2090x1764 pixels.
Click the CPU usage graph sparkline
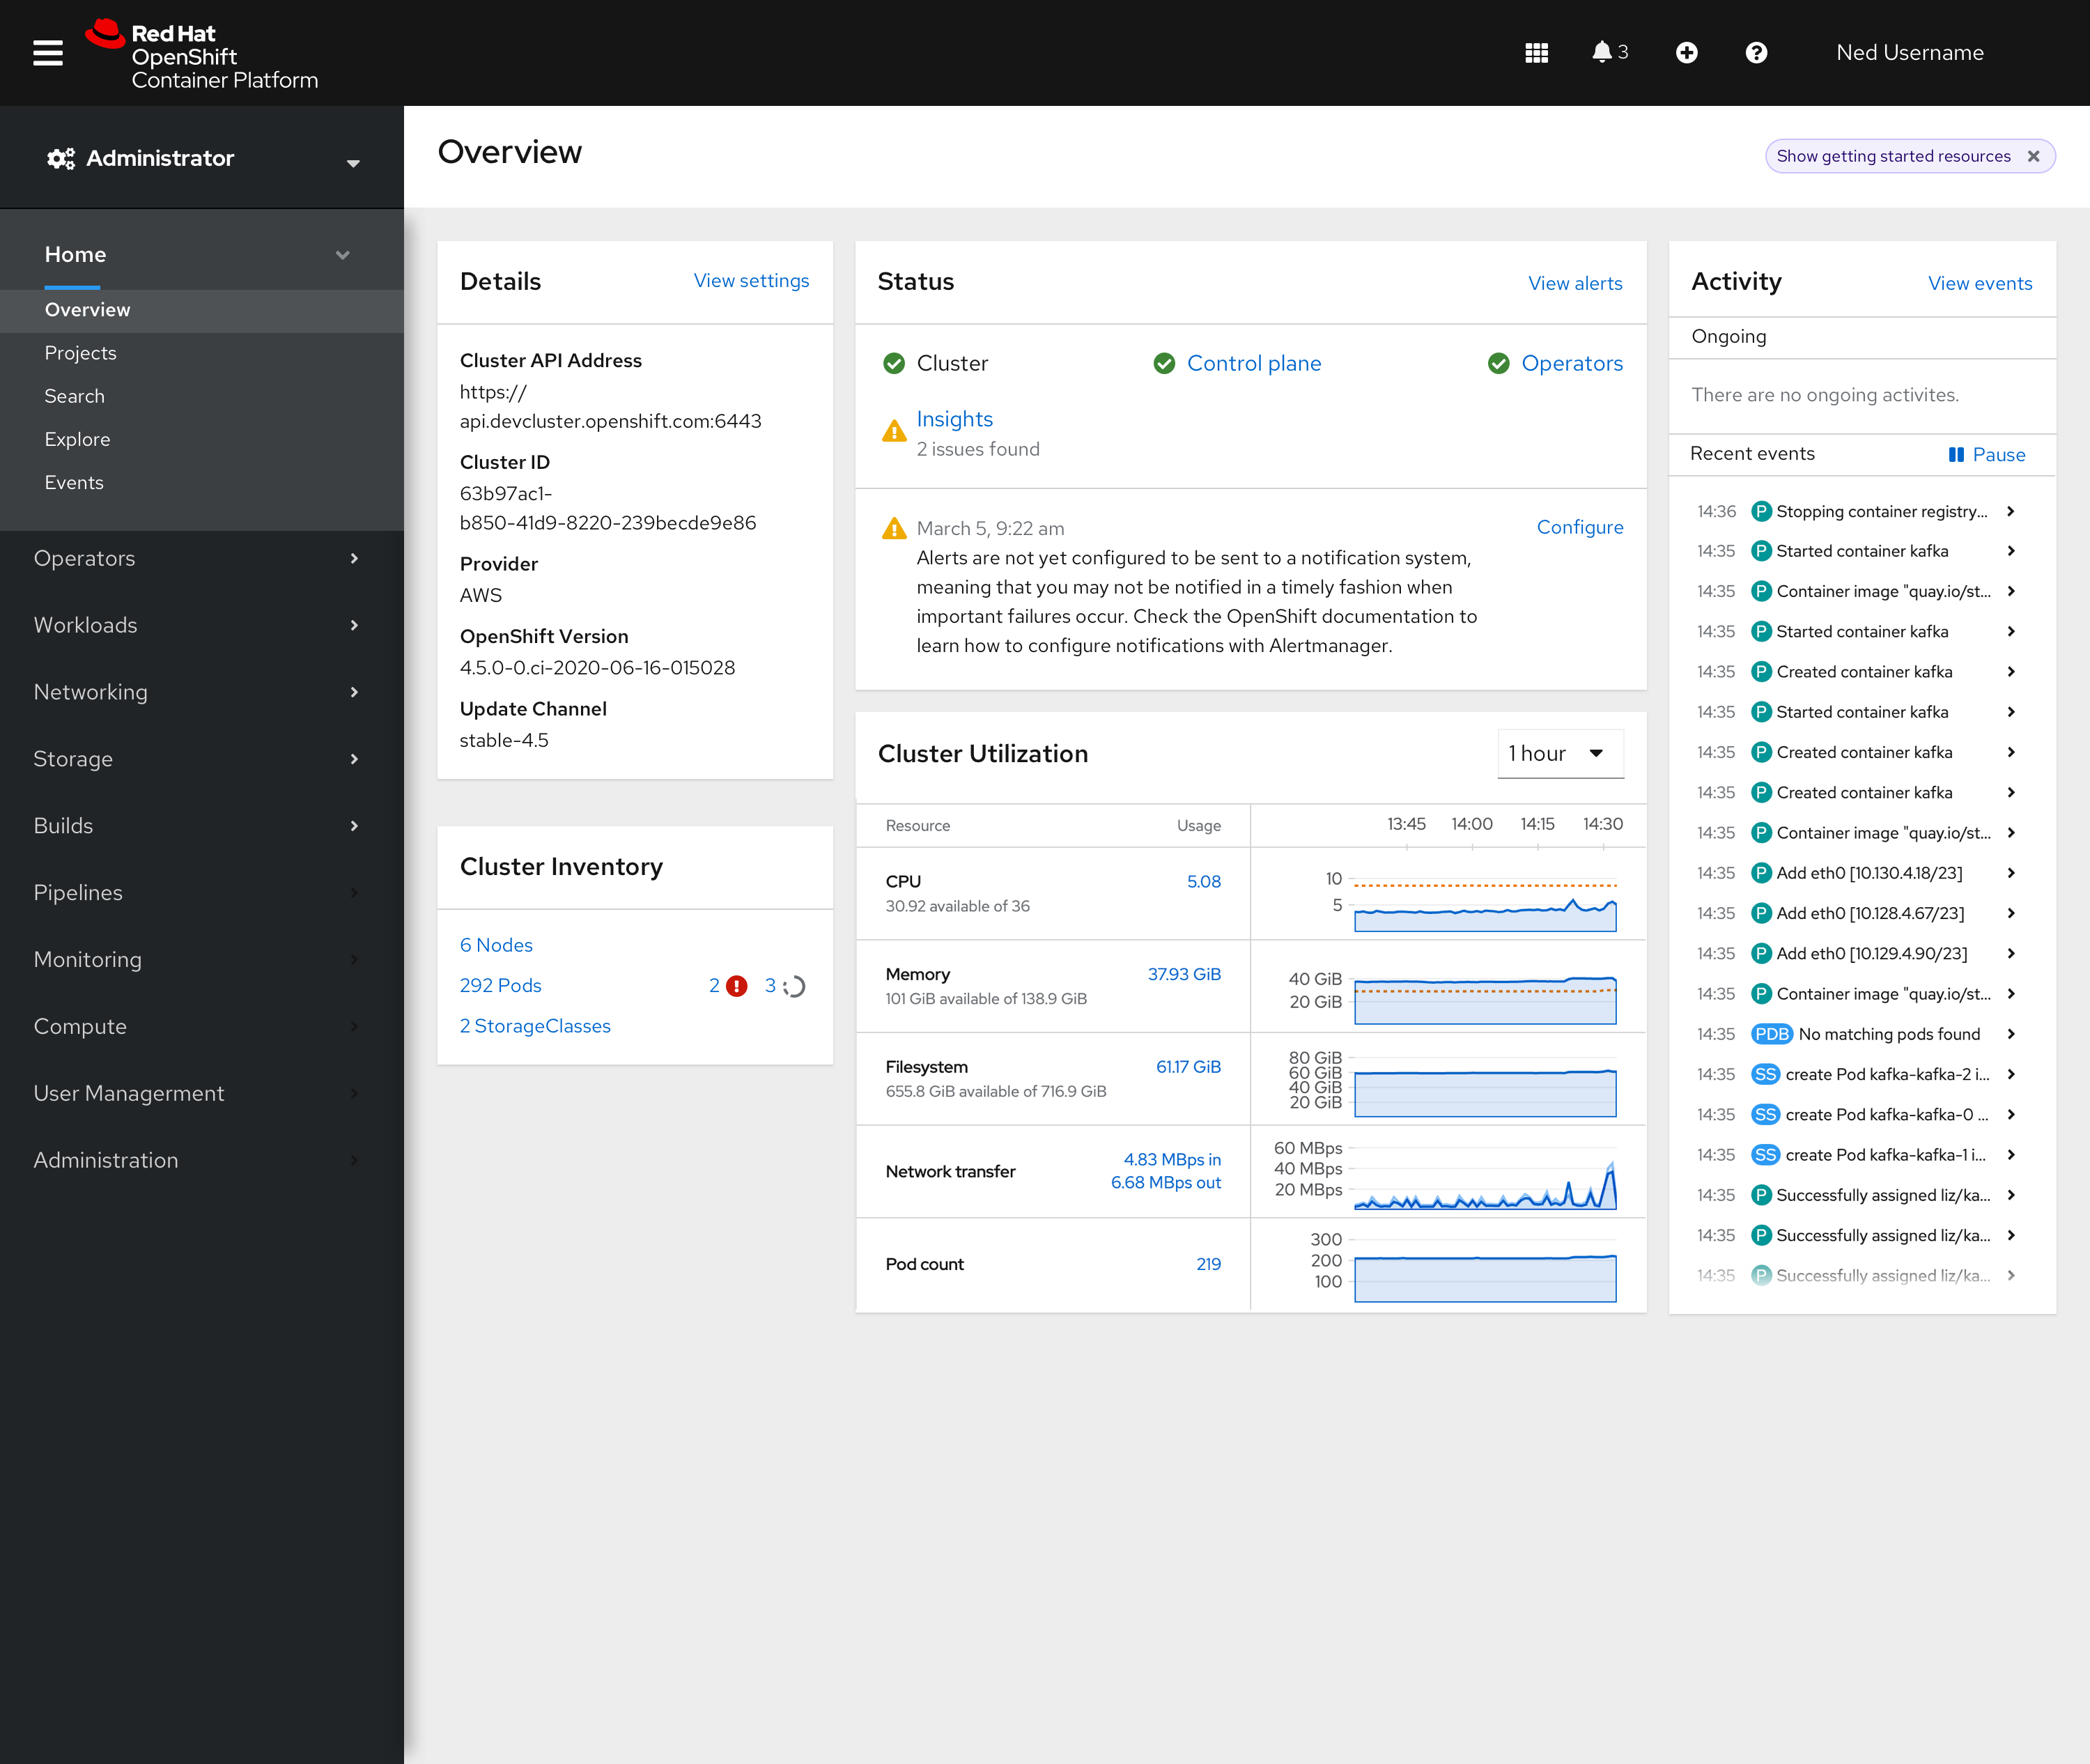click(x=1485, y=902)
